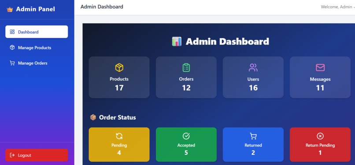Viewport: 355px width, 165px height.
Task: Click the bar chart icon next to heading
Action: point(177,42)
